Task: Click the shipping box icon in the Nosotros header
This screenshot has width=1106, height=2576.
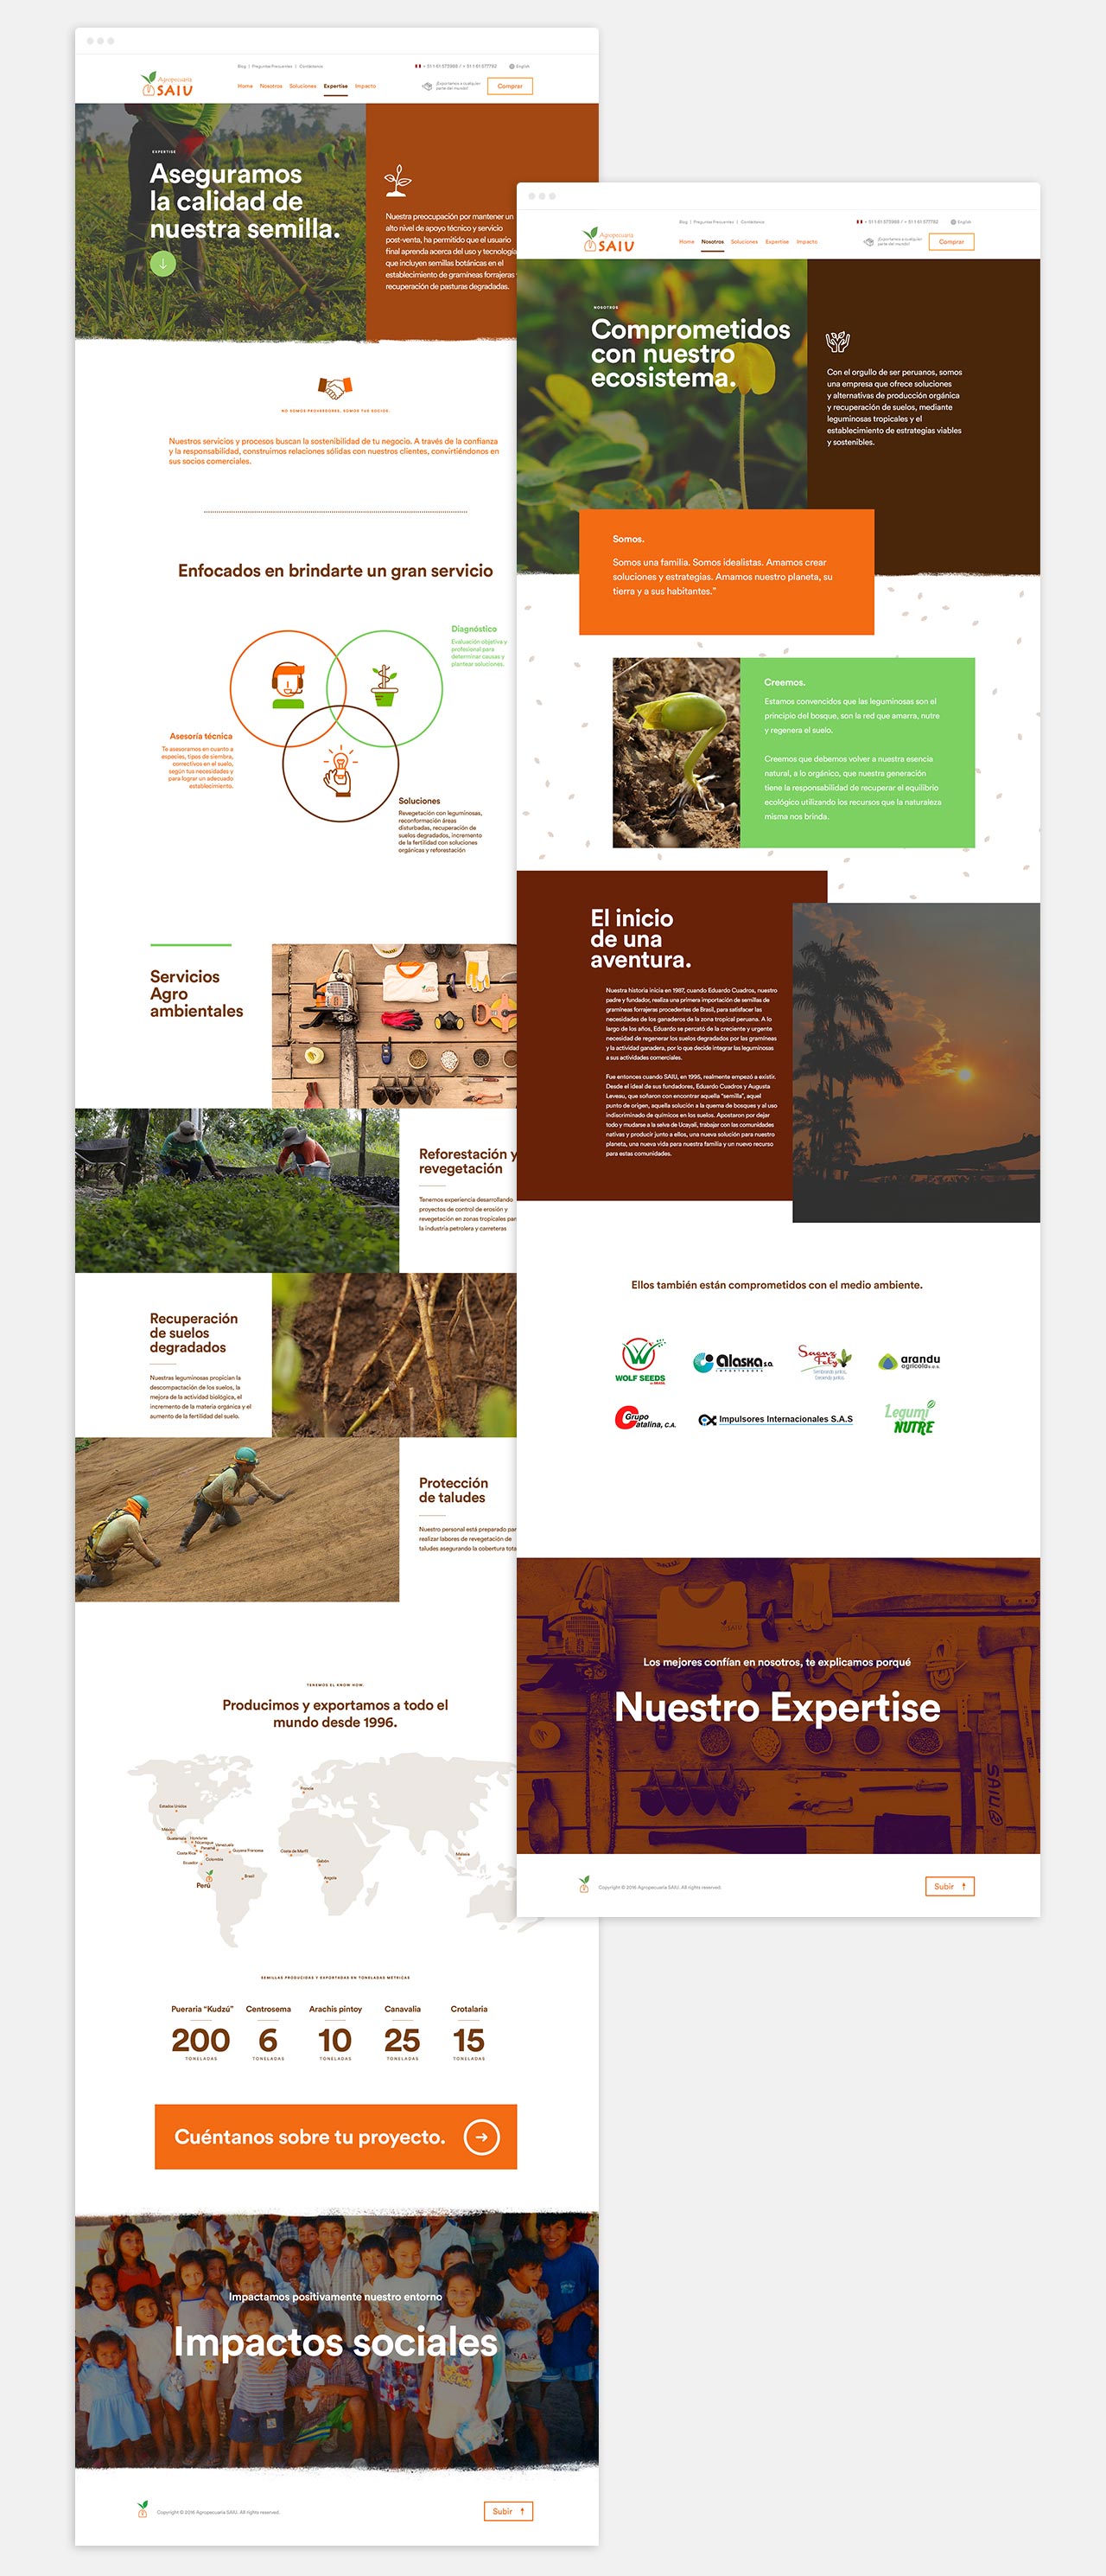Action: (x=869, y=242)
